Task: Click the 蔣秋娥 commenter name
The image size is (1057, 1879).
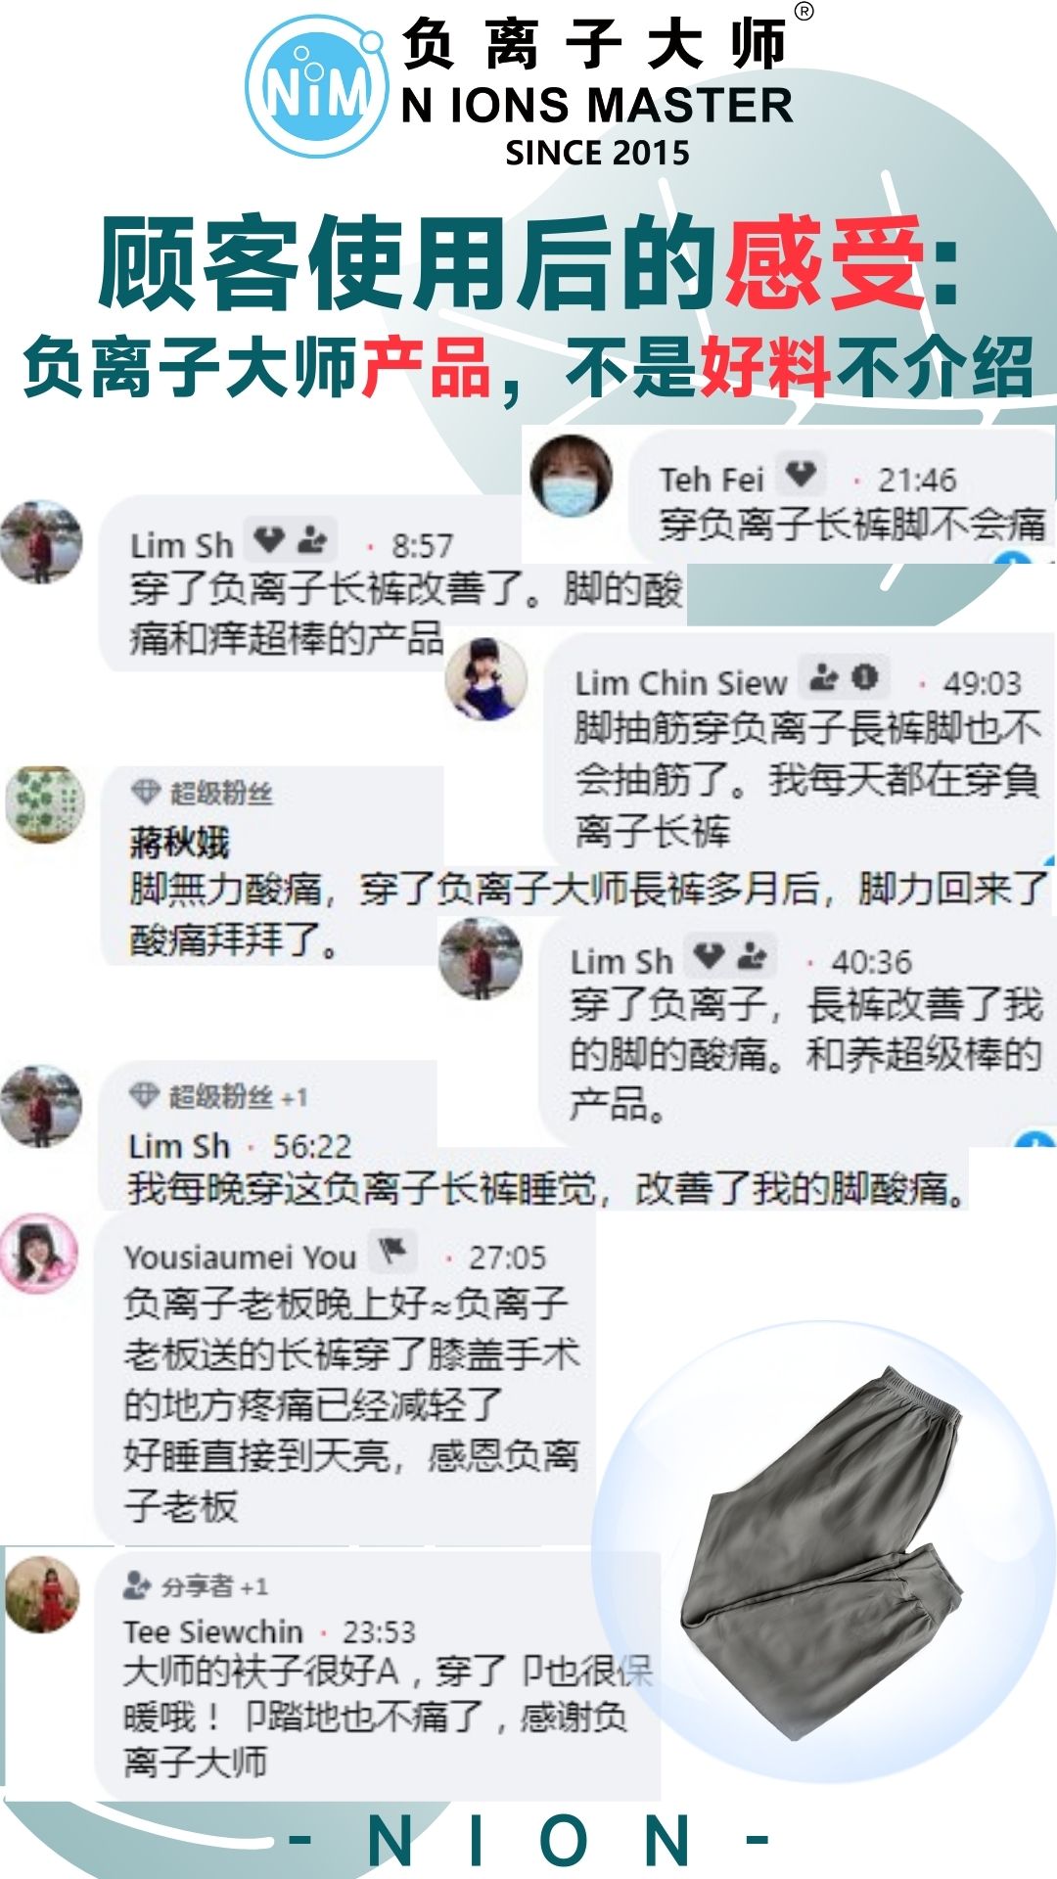Action: click(179, 842)
